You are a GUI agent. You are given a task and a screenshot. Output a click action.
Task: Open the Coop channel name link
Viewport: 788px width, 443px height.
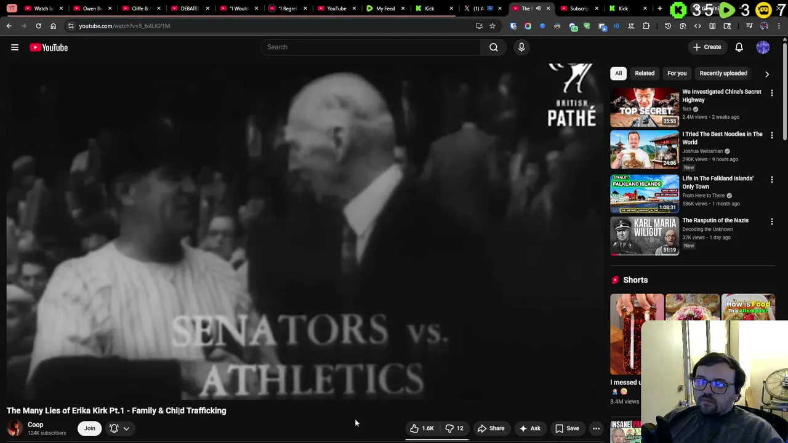click(36, 425)
